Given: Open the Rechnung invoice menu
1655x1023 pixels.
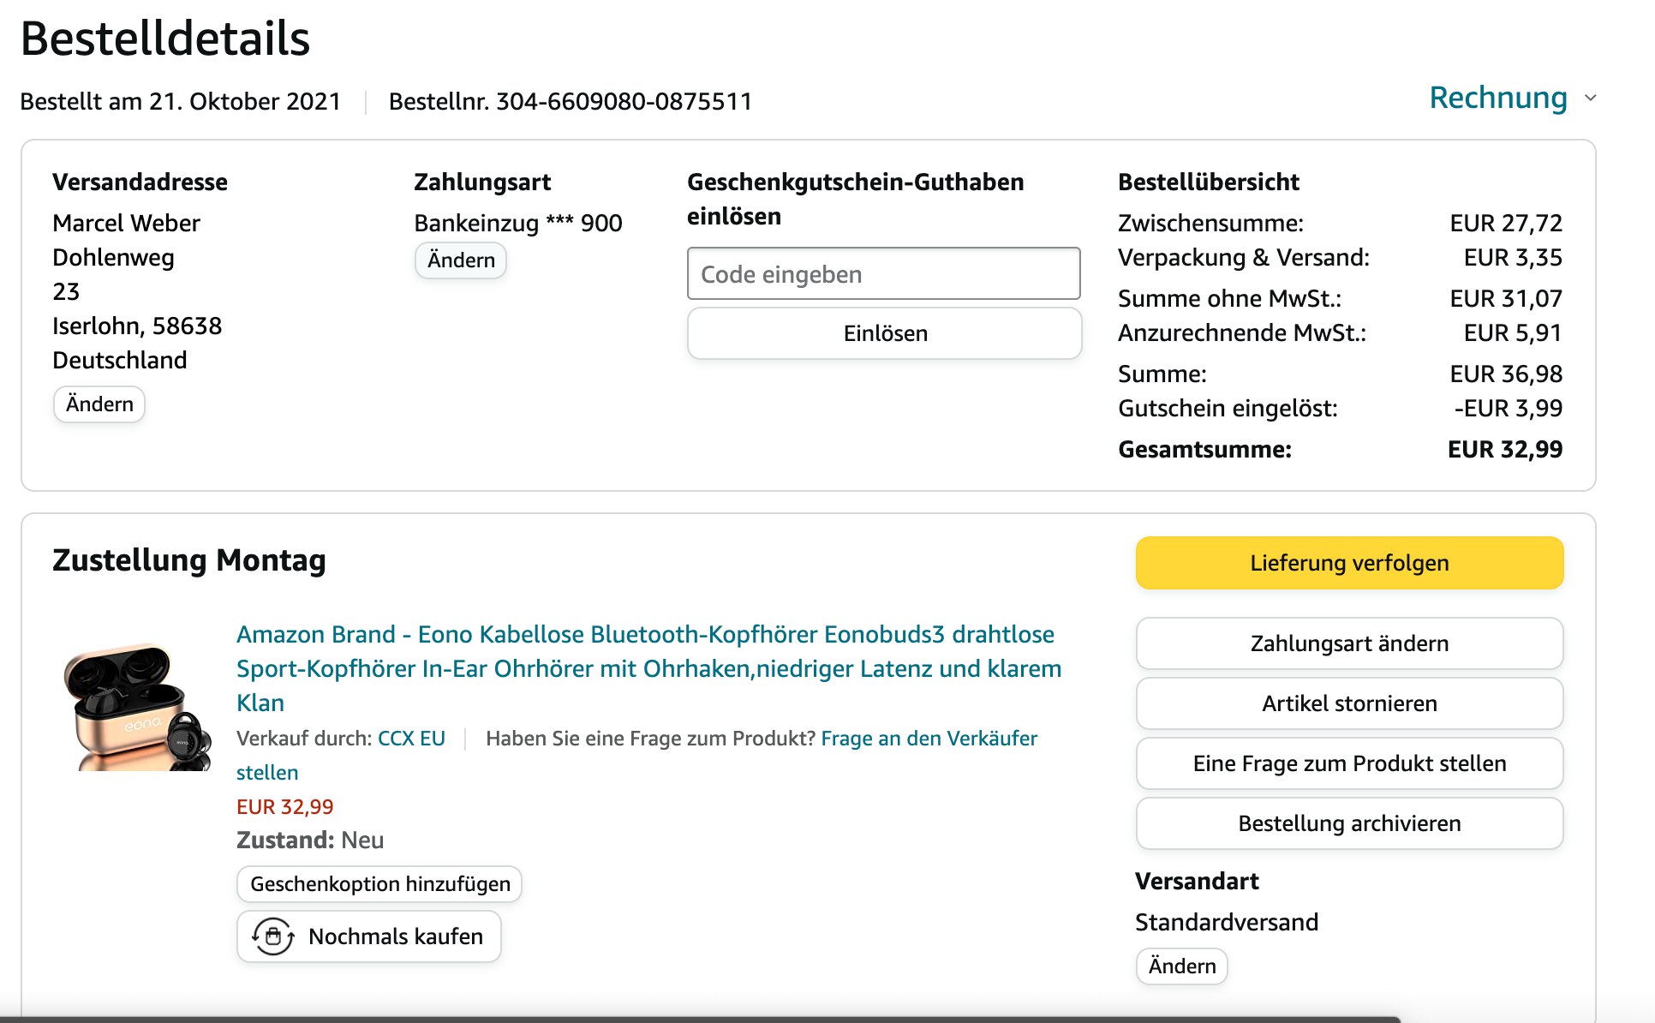Looking at the screenshot, I should pos(1497,98).
